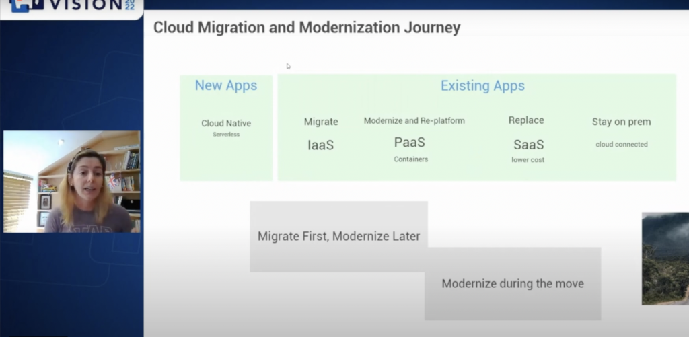The width and height of the screenshot is (689, 337).
Task: Click the mountain landscape photo on the right
Action: pos(665,258)
